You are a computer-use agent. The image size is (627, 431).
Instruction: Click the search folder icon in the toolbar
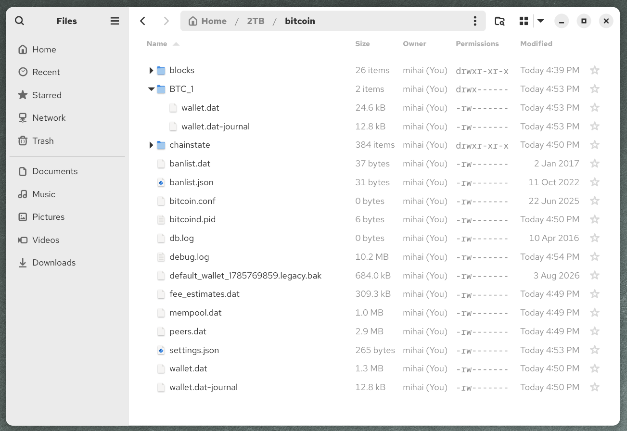tap(500, 21)
